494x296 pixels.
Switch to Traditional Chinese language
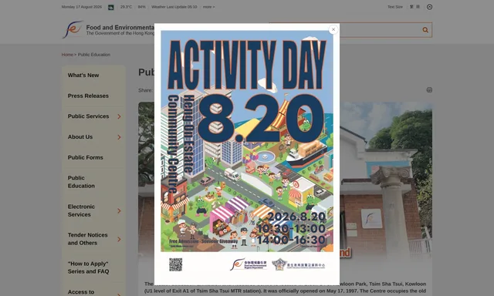pyautogui.click(x=411, y=7)
